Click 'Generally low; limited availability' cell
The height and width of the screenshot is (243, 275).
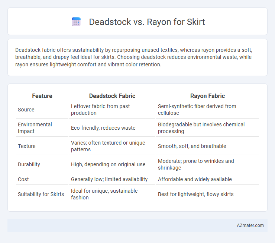click(109, 179)
